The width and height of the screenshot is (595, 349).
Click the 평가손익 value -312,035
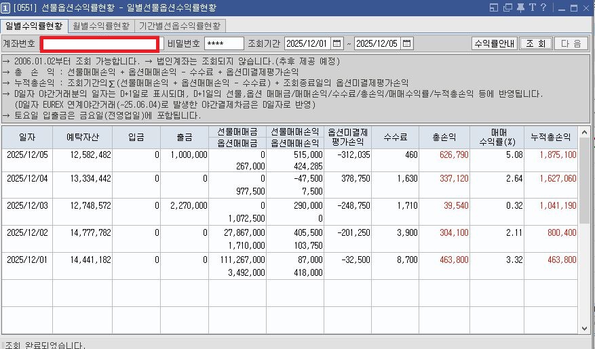click(353, 155)
